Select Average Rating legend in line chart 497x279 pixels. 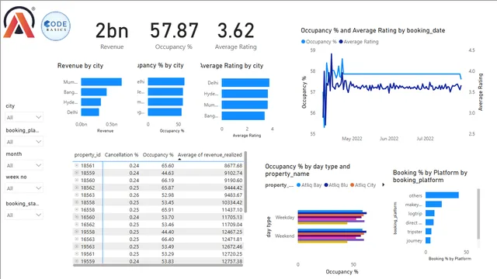pos(359,42)
